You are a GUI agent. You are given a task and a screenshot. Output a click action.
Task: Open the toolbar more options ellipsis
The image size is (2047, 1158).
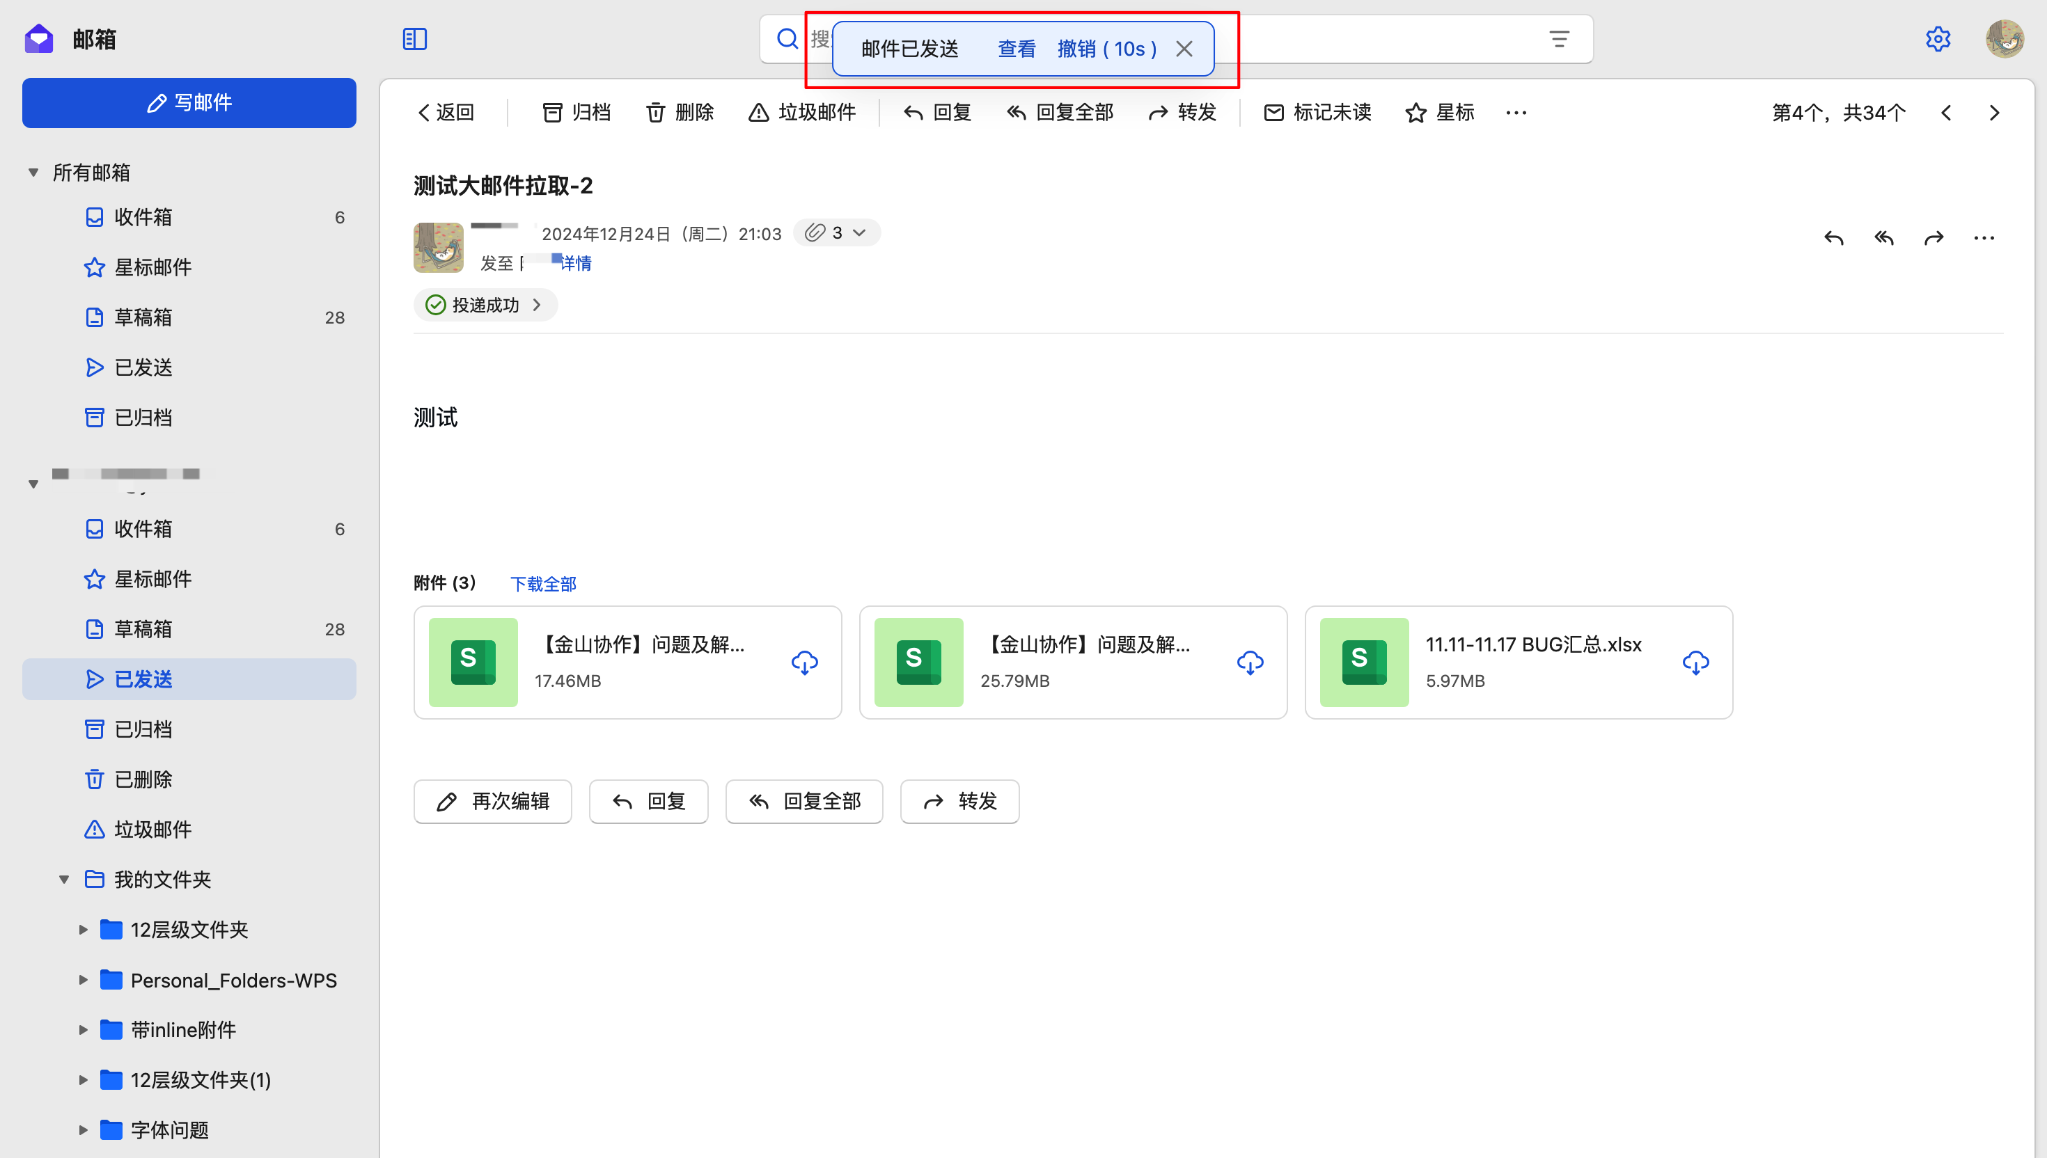point(1516,113)
